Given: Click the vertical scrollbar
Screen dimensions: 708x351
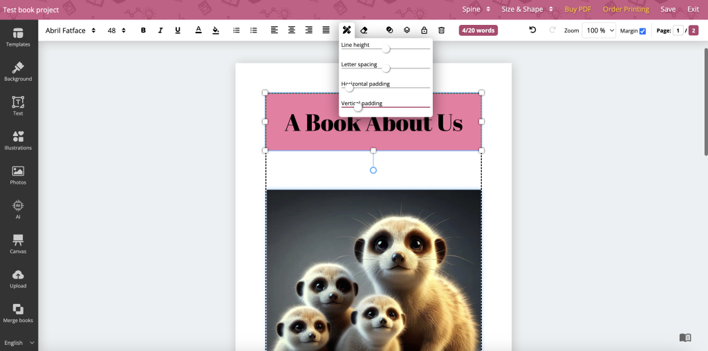Looking at the screenshot, I should [706, 102].
